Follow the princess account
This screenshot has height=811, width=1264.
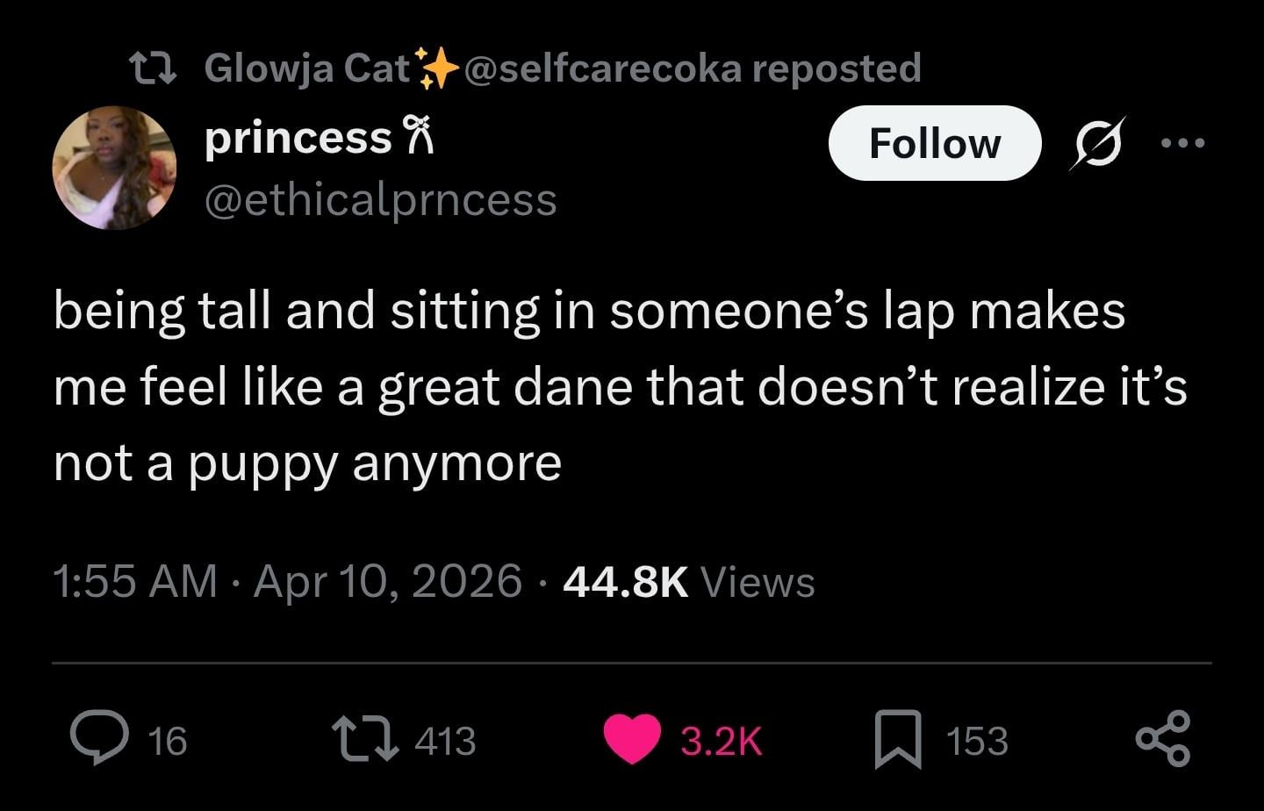pyautogui.click(x=934, y=143)
